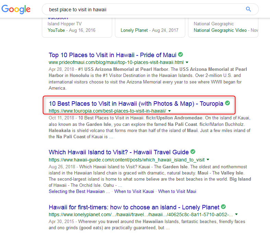
Task: Click green verified checkmark beside Pride of Maui title
Action: click(180, 54)
